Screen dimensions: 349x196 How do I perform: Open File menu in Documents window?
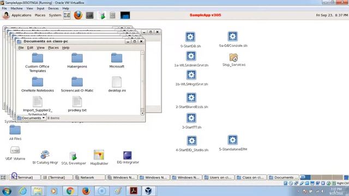point(21,48)
